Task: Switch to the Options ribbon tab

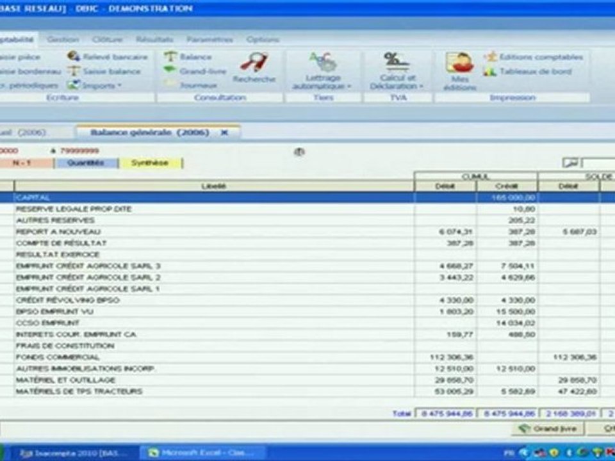Action: (263, 39)
